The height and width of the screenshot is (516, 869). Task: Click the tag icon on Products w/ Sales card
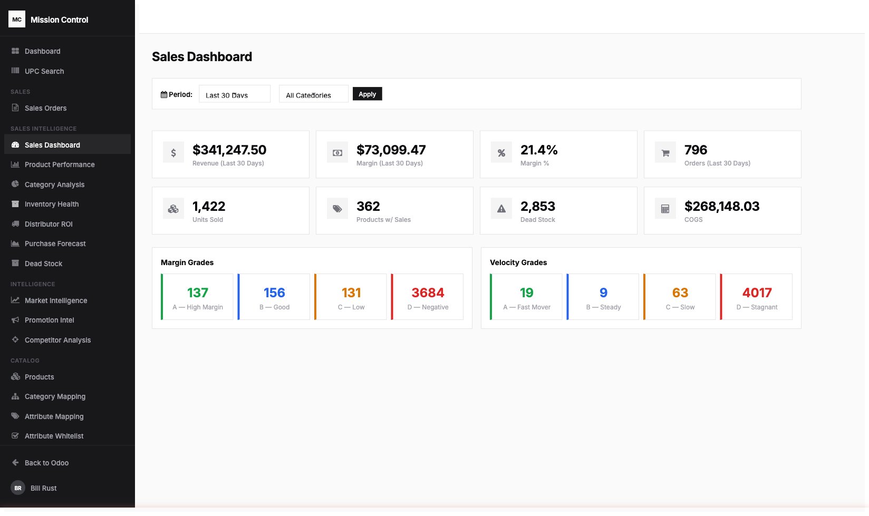(337, 208)
